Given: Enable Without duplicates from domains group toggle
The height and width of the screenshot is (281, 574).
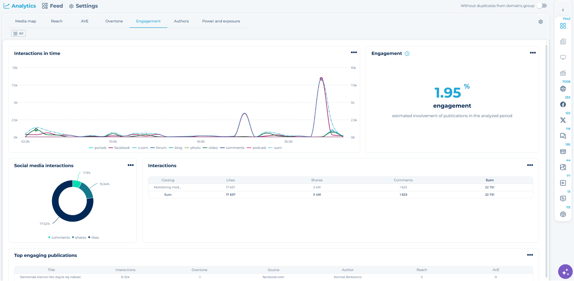Looking at the screenshot, I should click(541, 6).
